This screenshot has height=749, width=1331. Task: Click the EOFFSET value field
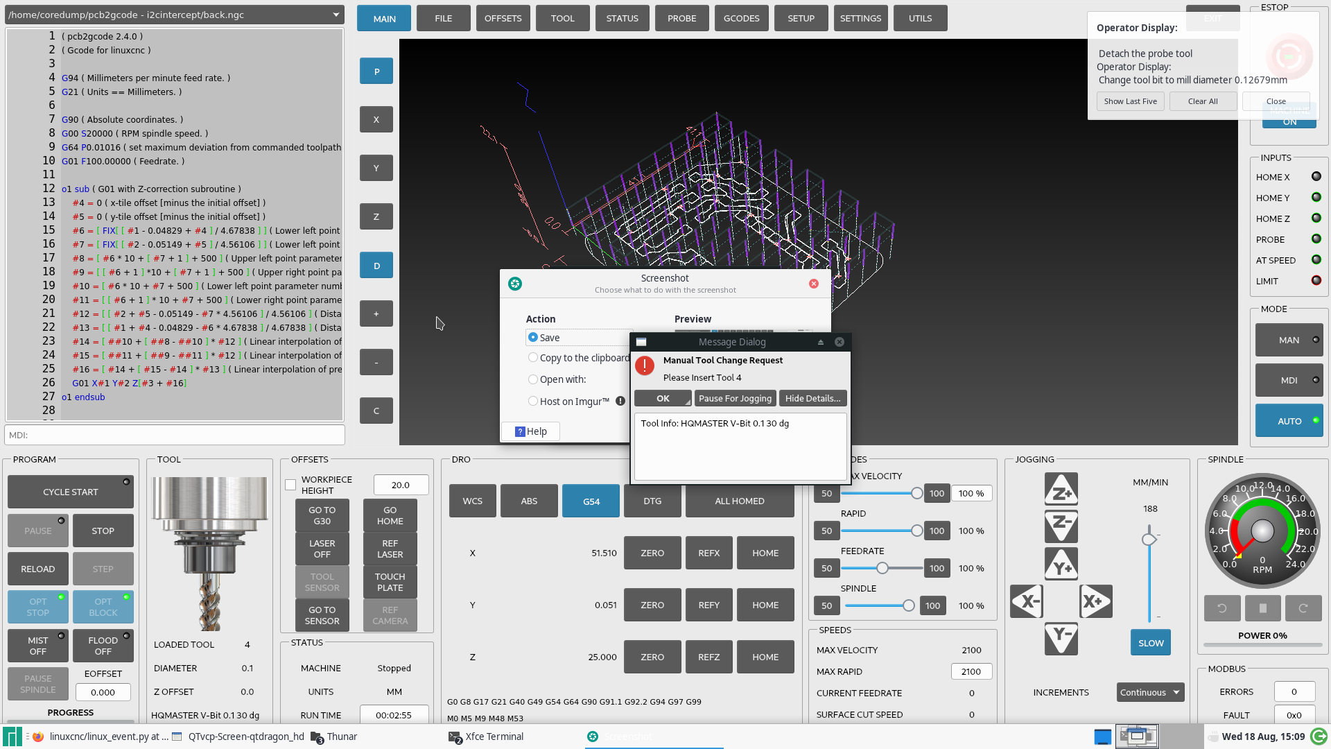[103, 692]
